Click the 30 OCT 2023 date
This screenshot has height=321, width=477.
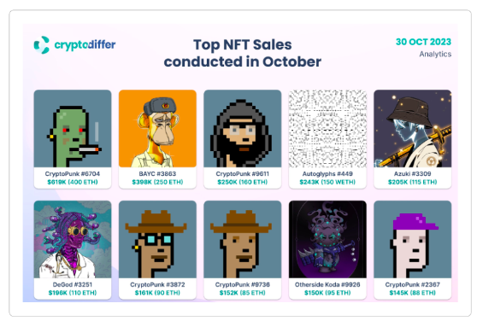point(423,42)
